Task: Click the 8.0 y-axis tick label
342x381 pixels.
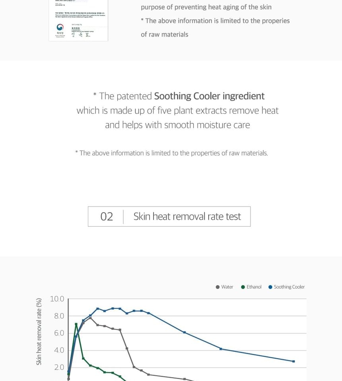Action: pos(59,316)
